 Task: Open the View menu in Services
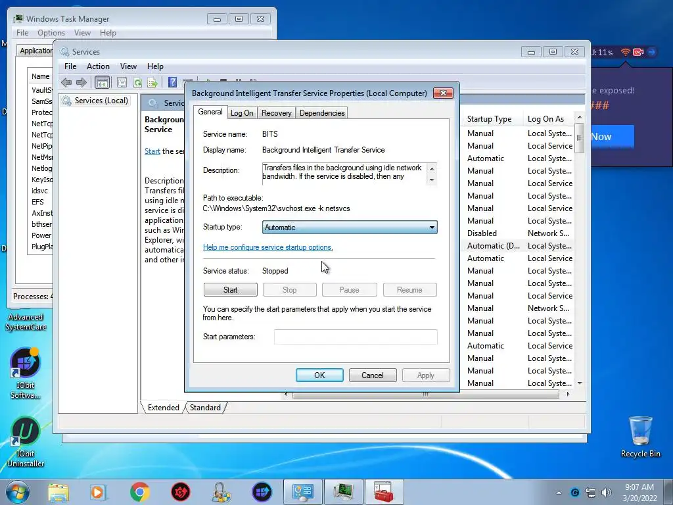tap(128, 66)
